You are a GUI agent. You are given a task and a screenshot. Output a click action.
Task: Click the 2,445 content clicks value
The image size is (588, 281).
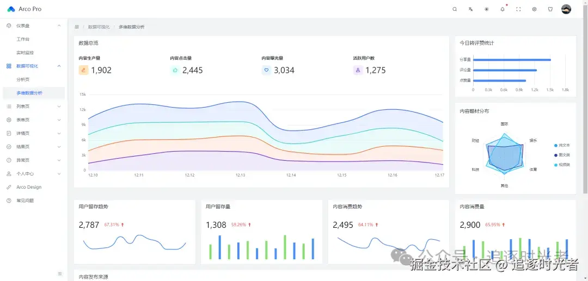click(x=193, y=70)
